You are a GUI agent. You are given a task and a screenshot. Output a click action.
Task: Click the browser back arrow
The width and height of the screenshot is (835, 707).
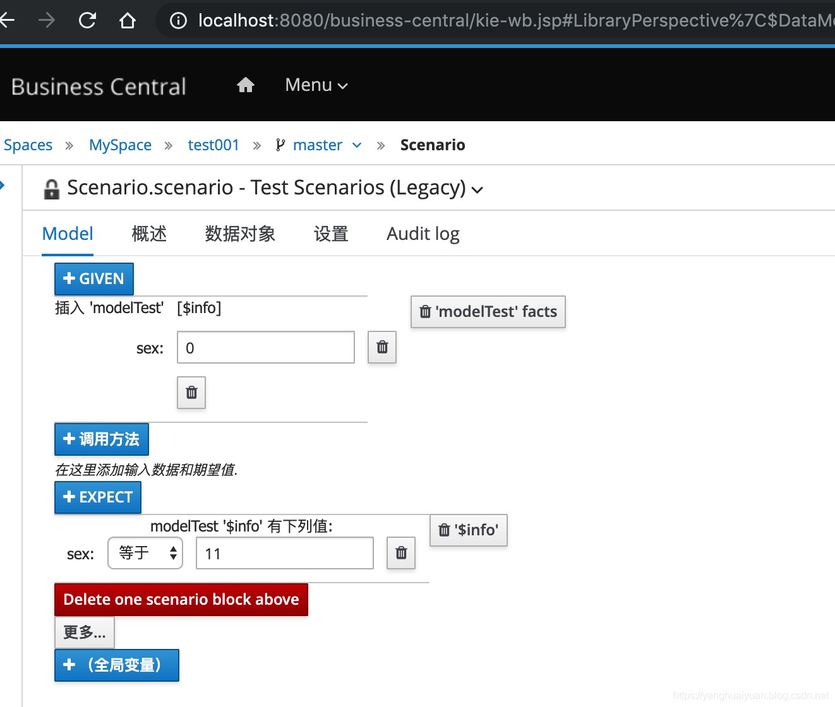coord(6,21)
